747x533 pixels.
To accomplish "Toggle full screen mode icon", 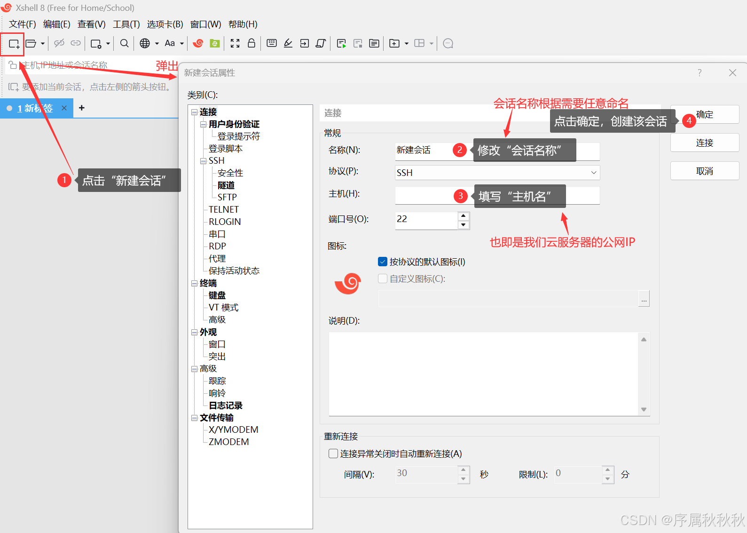I will click(x=235, y=43).
